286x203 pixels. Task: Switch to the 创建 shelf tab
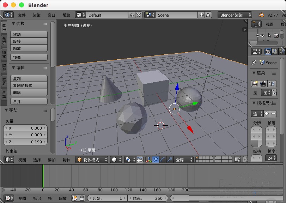(4, 41)
